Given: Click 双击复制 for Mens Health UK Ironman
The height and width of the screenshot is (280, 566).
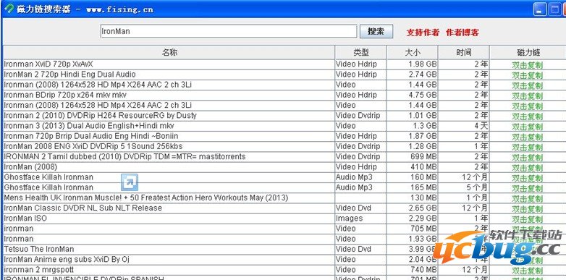Looking at the screenshot, I should point(527,199).
